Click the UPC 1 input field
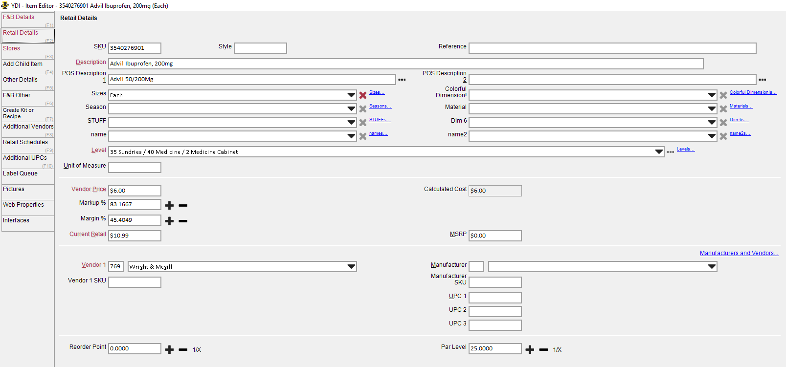The height and width of the screenshot is (367, 786). click(495, 298)
